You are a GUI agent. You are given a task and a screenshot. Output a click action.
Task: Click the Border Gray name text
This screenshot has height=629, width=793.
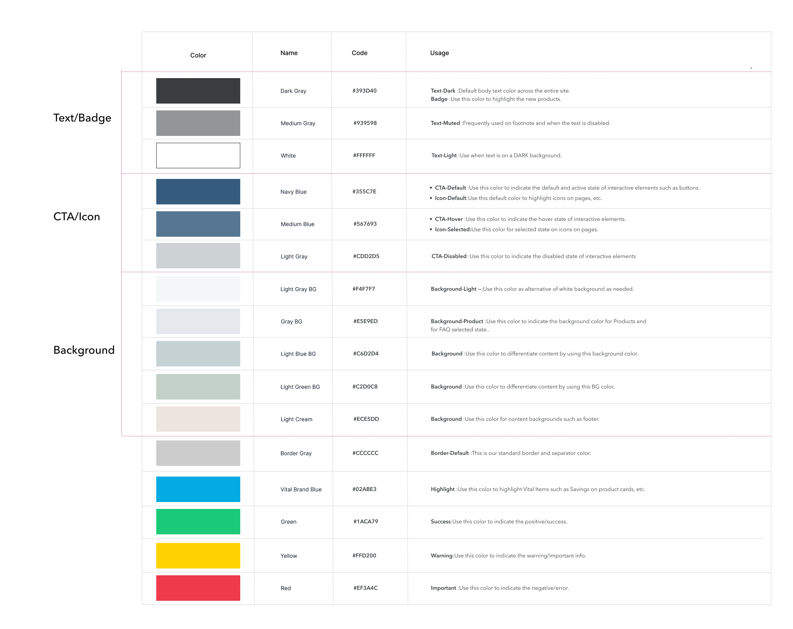click(296, 453)
